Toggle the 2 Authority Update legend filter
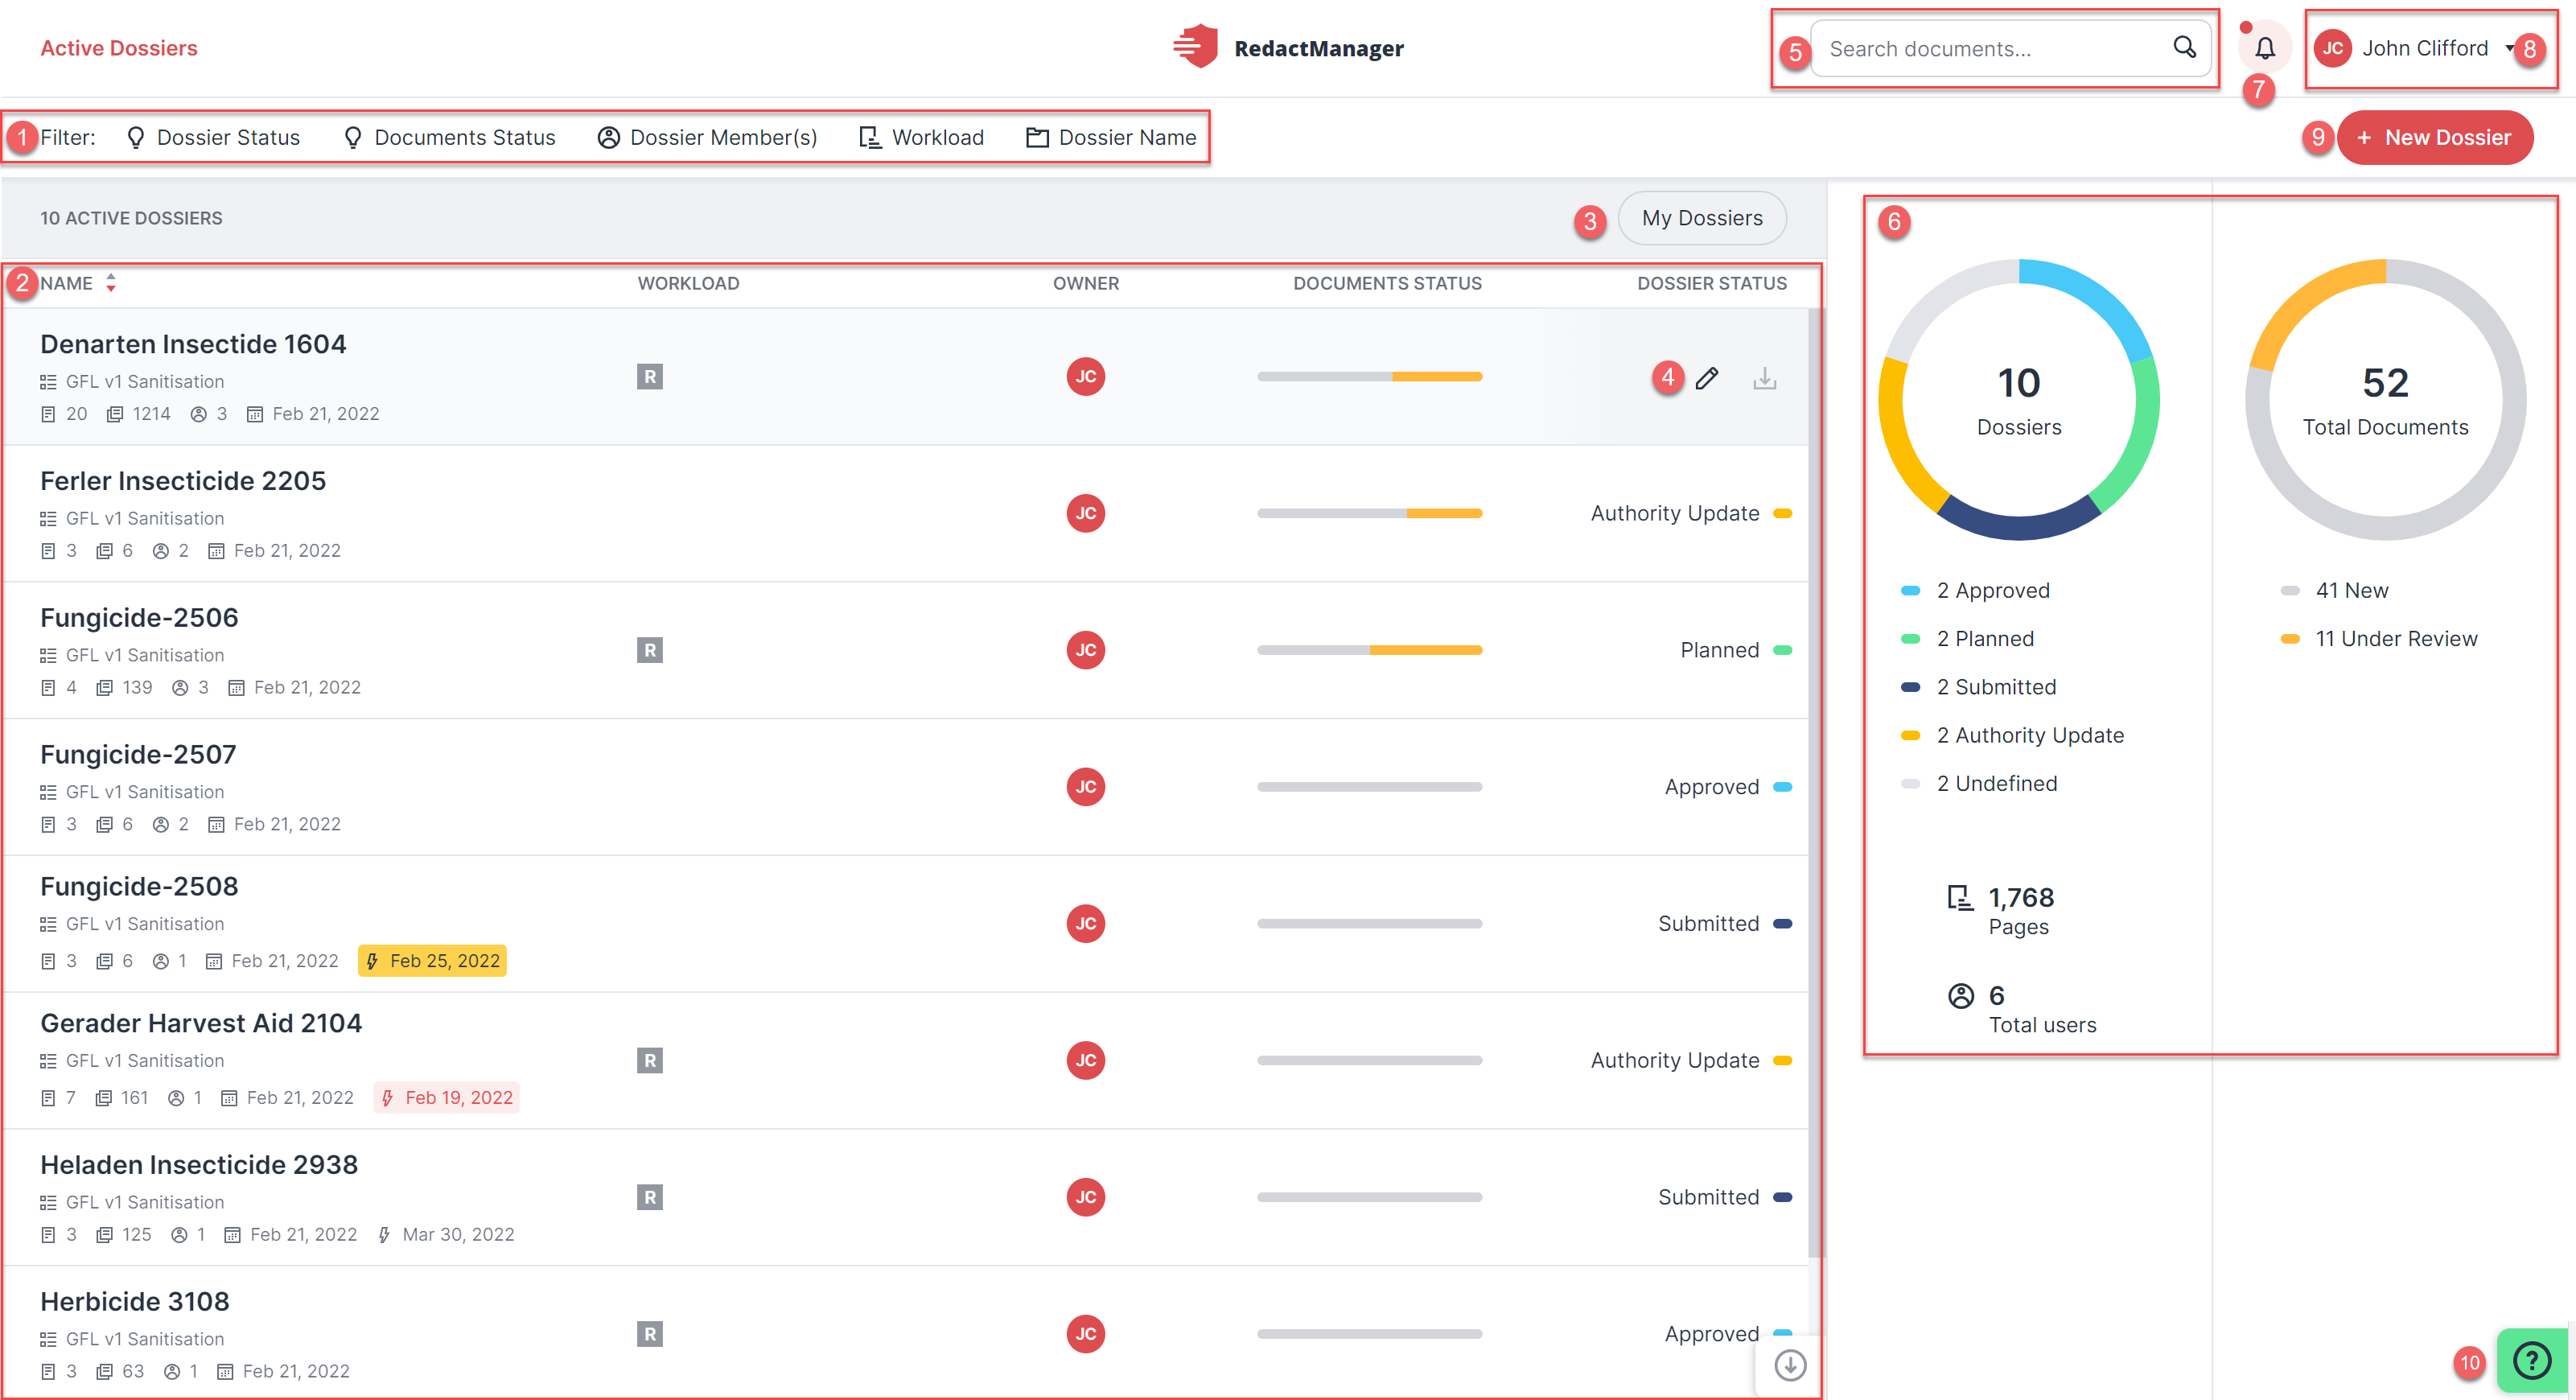The height and width of the screenshot is (1400, 2576). 2012,735
